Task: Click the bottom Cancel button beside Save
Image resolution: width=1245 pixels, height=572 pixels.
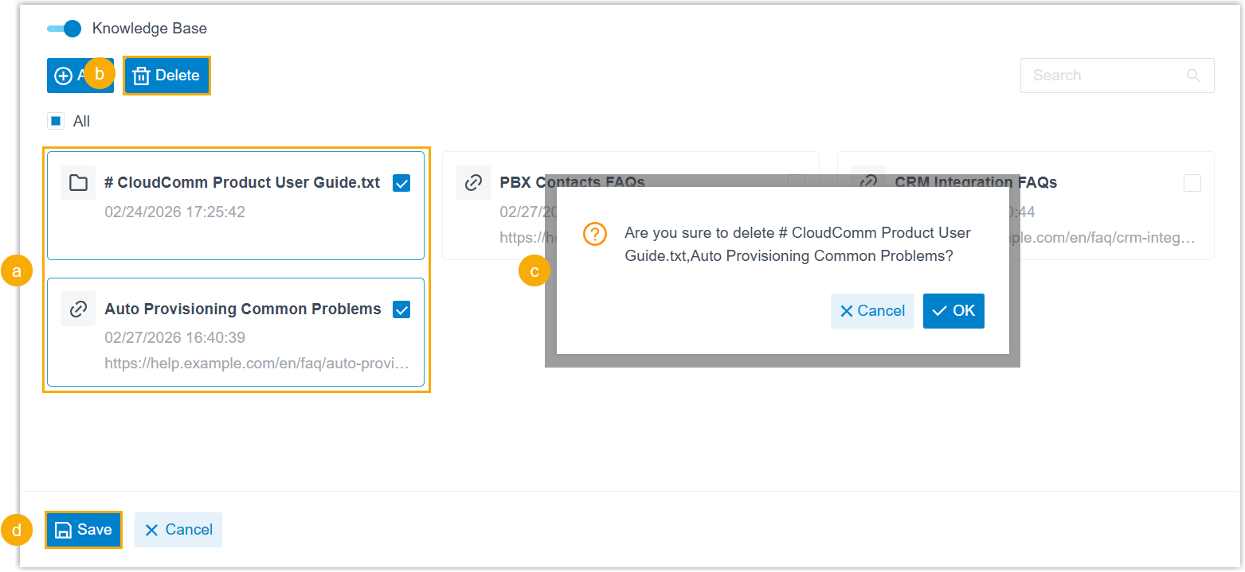Action: click(178, 530)
